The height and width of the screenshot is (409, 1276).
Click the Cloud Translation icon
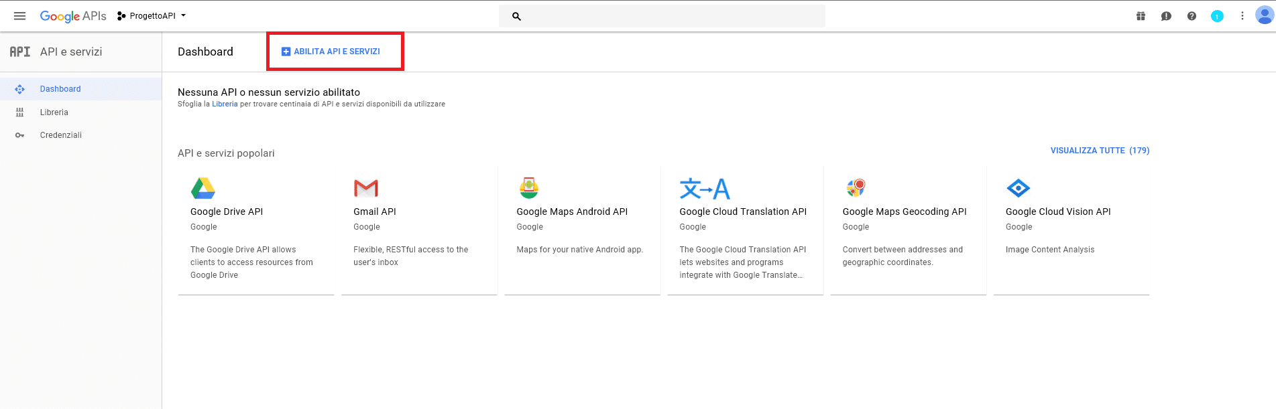tap(705, 189)
